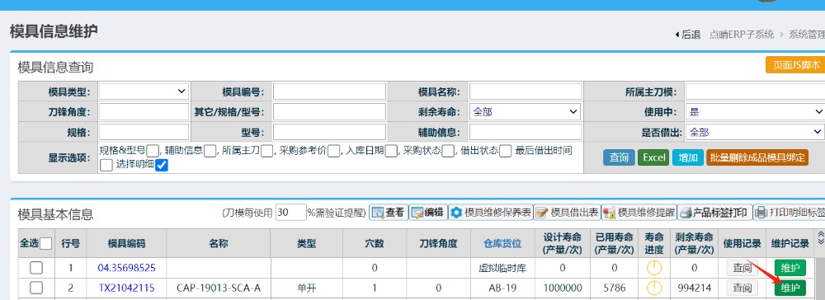Viewport: 825px width, 300px height.
Task: Click double-chevron collapse icon at table corner
Action: point(820,237)
